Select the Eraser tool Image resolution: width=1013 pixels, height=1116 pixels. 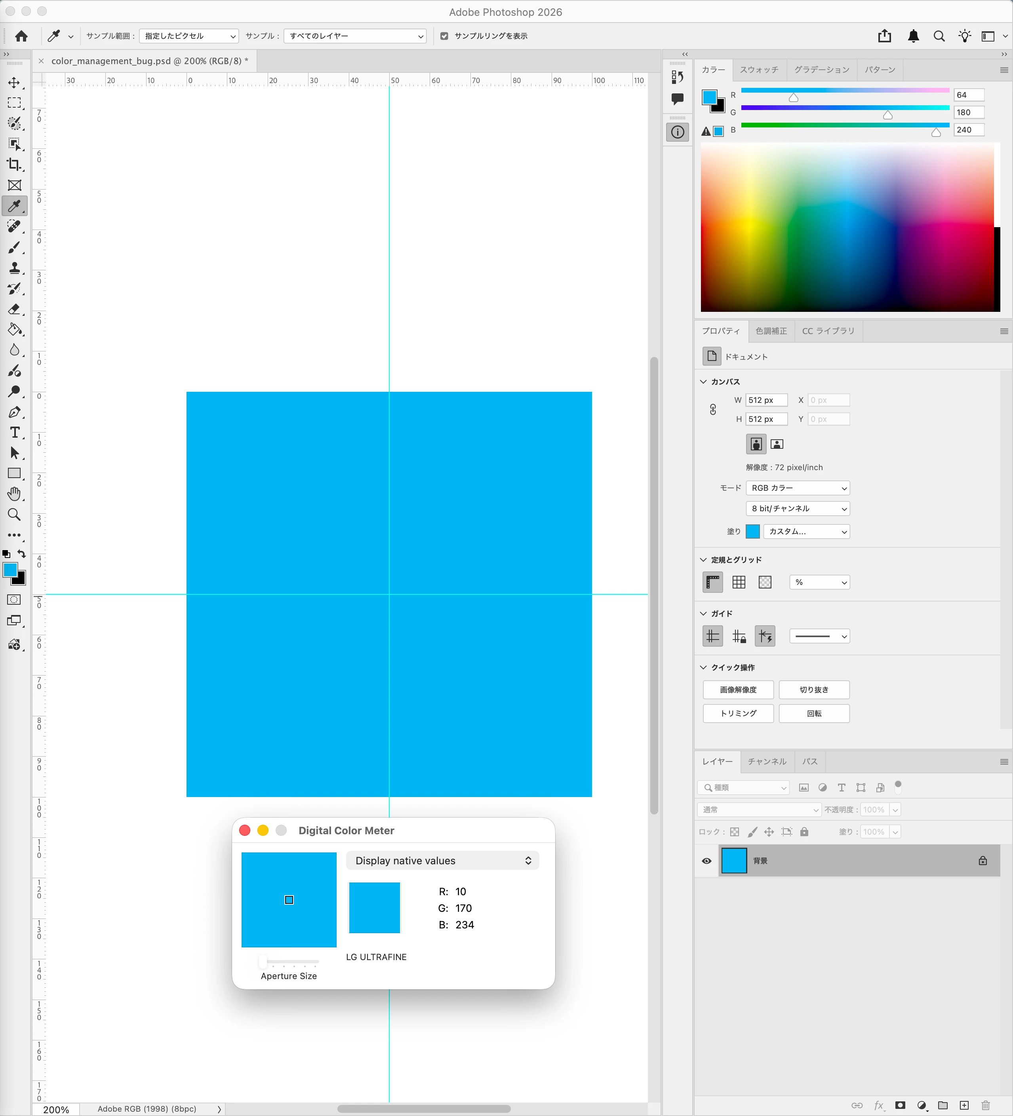[x=14, y=309]
